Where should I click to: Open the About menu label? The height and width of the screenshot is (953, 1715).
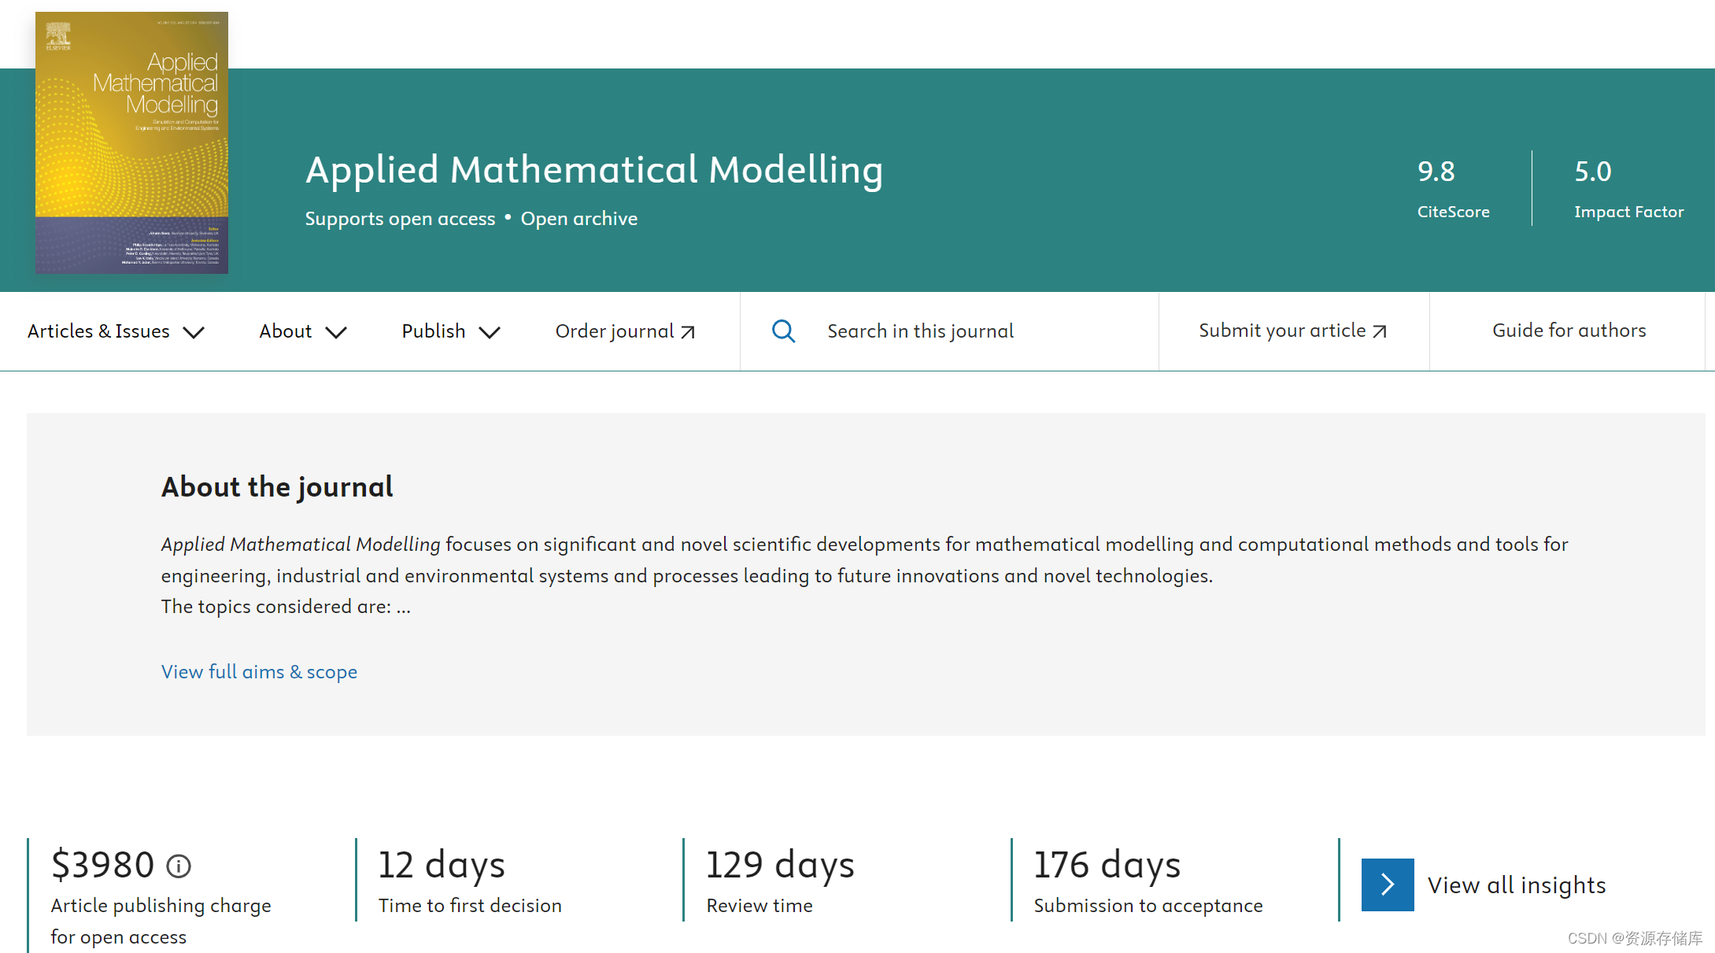pyautogui.click(x=286, y=331)
